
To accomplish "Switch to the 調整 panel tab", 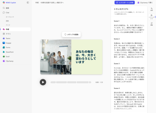I will click(152, 24).
